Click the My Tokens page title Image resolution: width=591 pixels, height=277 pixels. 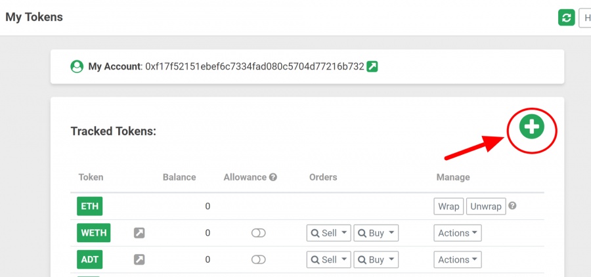pos(34,17)
